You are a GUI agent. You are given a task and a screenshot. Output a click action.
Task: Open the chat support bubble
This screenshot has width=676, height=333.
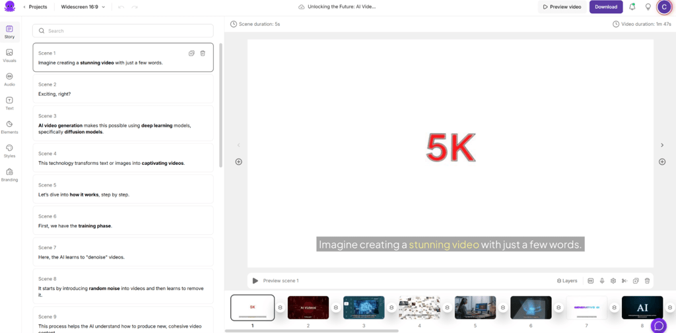[x=658, y=325]
